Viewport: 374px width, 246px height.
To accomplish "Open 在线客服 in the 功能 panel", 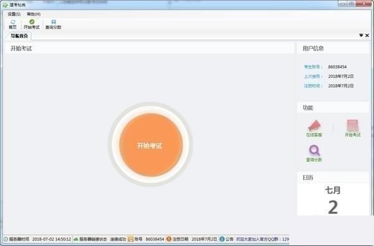I will [314, 128].
